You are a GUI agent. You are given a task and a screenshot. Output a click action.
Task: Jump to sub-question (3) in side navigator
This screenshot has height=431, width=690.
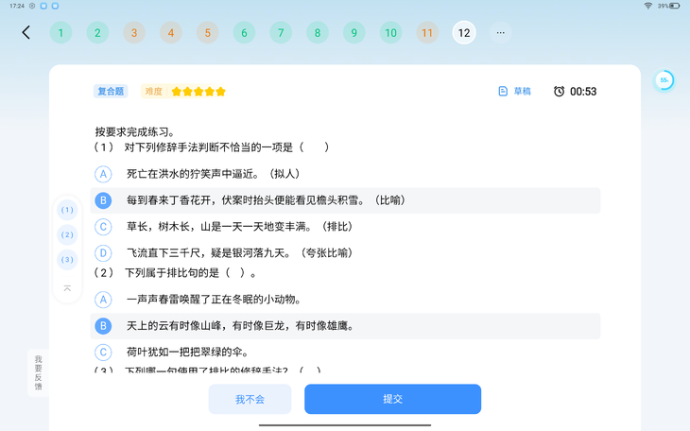67,259
